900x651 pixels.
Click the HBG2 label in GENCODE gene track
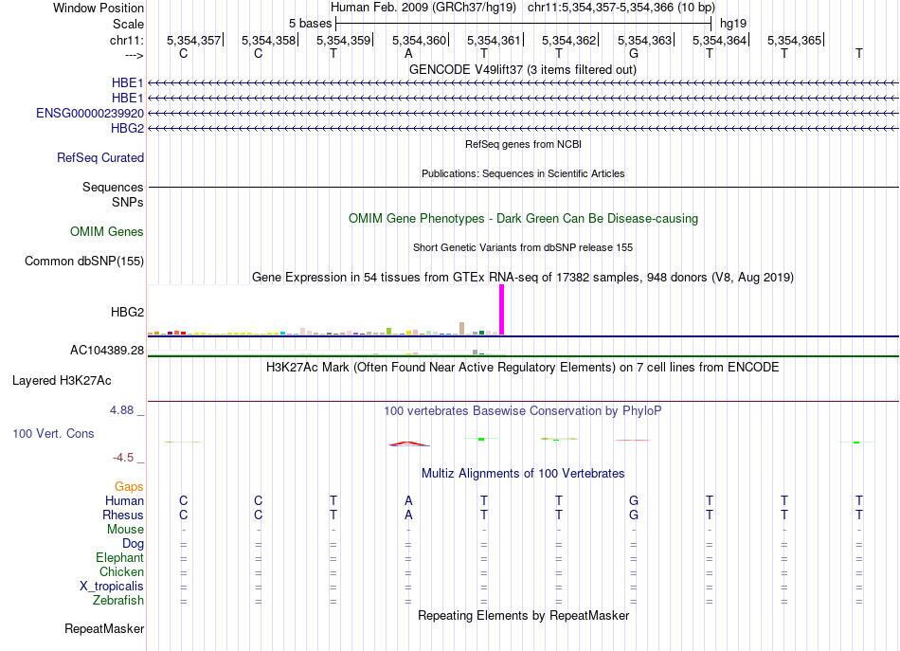tap(128, 128)
